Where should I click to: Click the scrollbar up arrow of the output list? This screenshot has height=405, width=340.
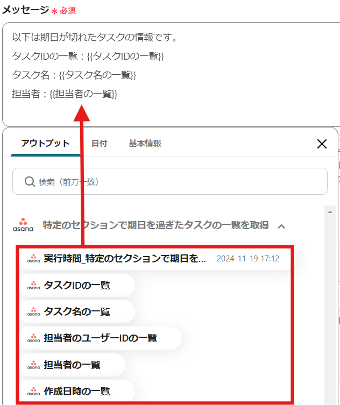(330, 212)
